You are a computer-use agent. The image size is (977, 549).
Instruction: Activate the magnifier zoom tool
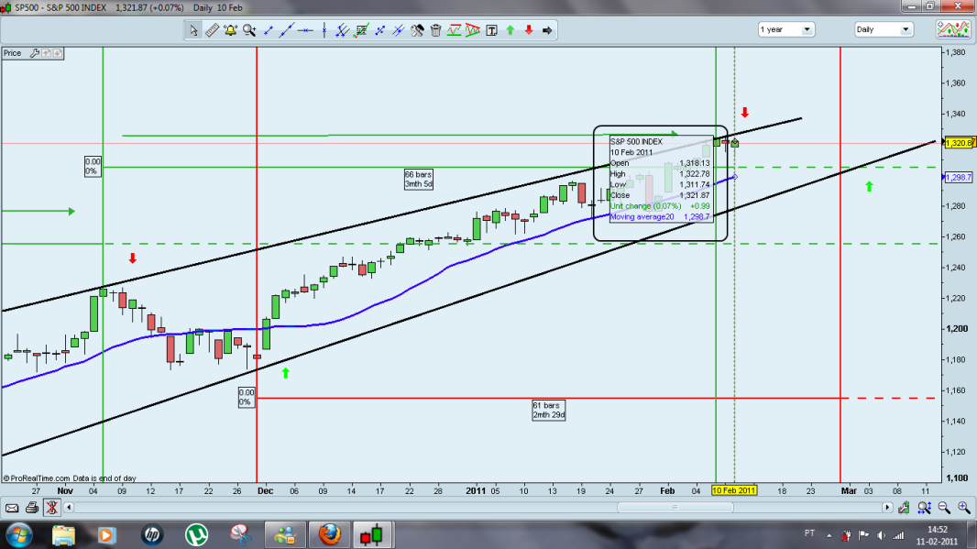coord(249,30)
